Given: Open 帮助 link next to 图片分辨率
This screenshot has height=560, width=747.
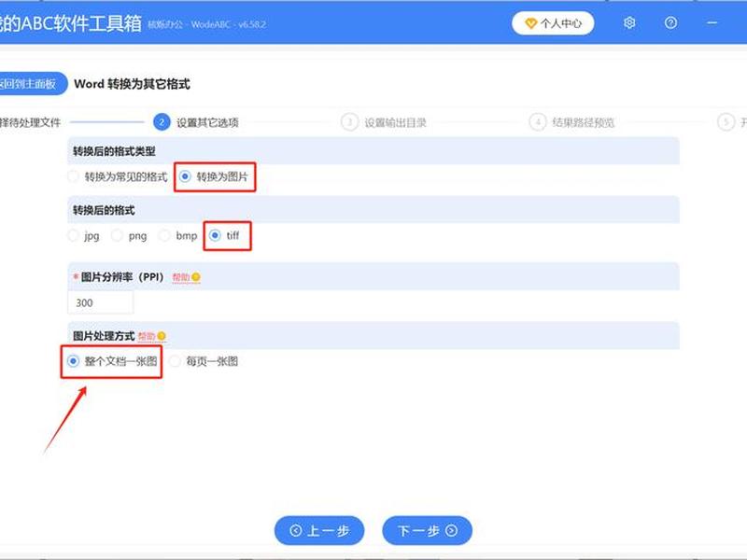Looking at the screenshot, I should point(181,277).
